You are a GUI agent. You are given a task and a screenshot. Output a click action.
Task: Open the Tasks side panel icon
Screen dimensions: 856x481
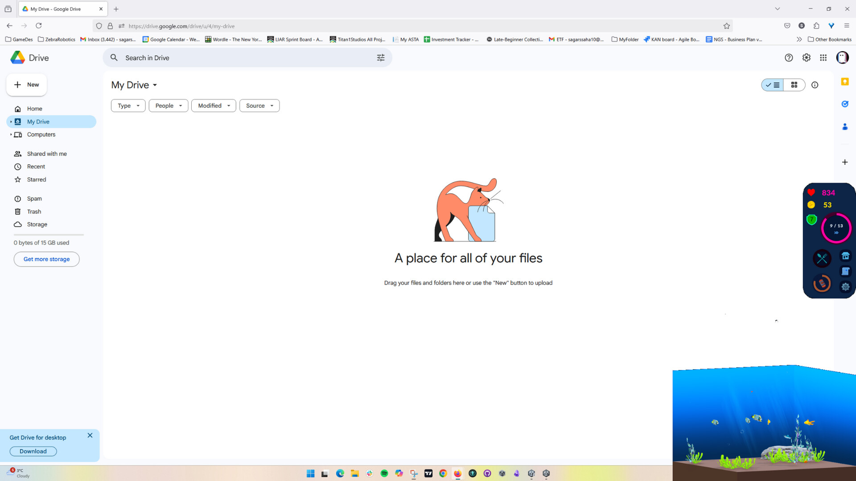[845, 104]
